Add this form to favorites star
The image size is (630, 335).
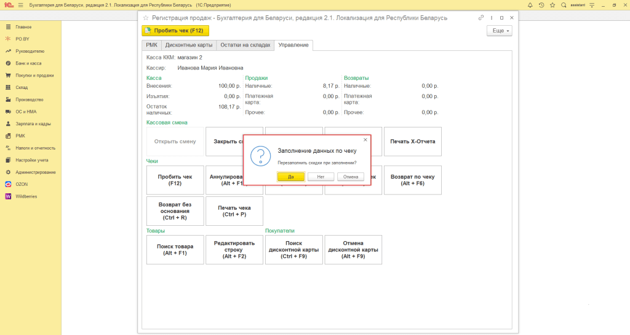click(146, 18)
